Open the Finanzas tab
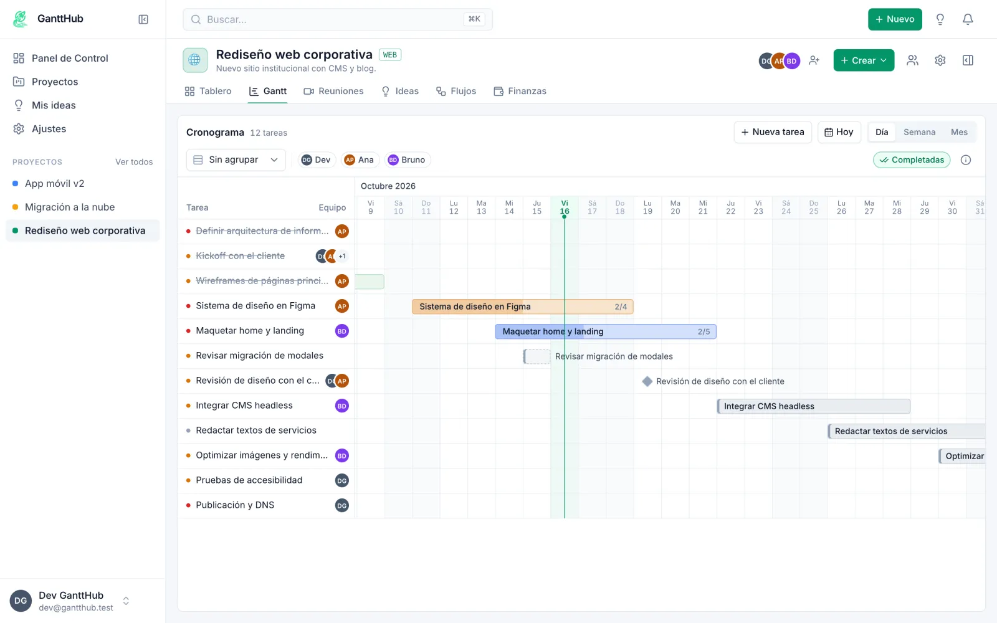Image resolution: width=997 pixels, height=623 pixels. (520, 91)
